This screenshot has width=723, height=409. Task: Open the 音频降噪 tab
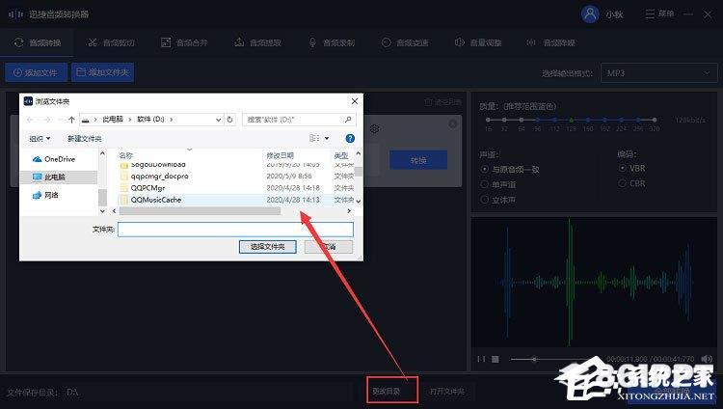coord(551,43)
